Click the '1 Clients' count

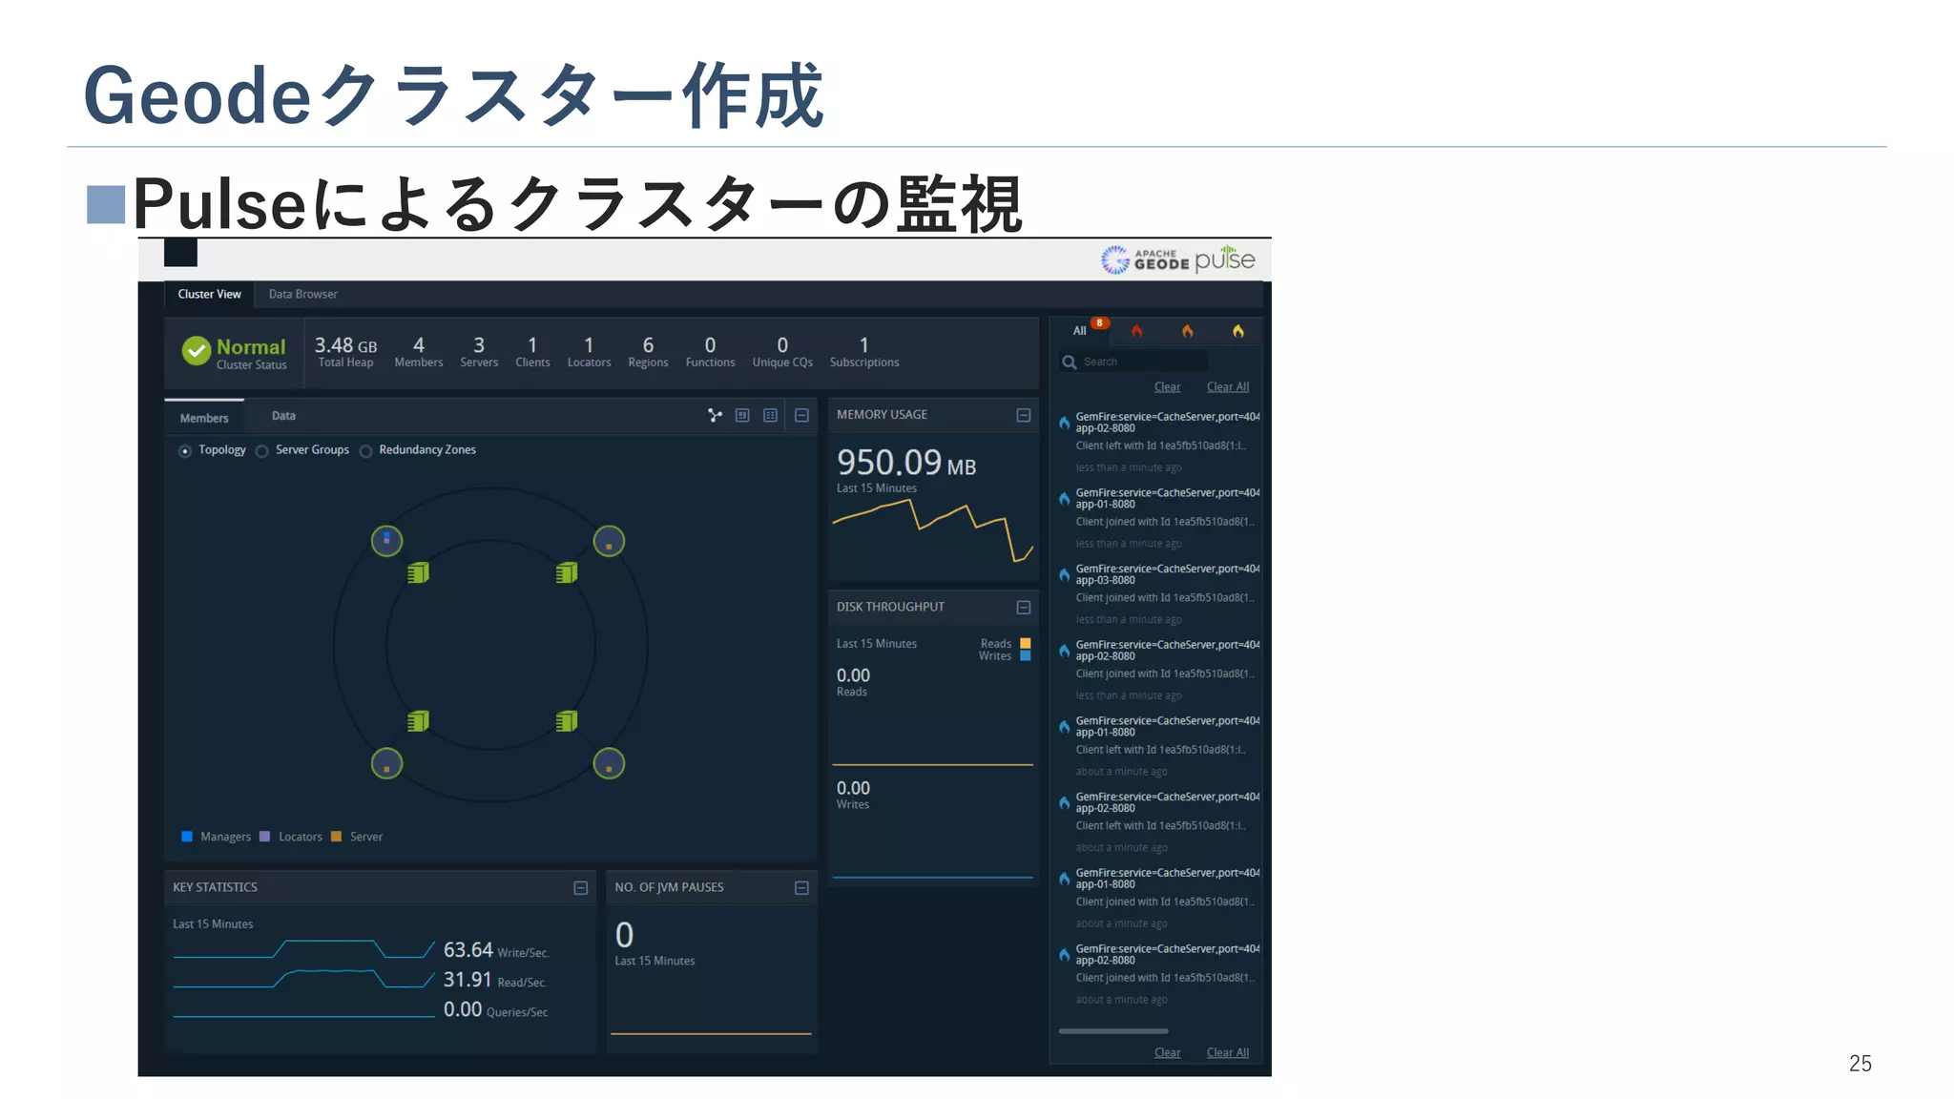tap(532, 352)
